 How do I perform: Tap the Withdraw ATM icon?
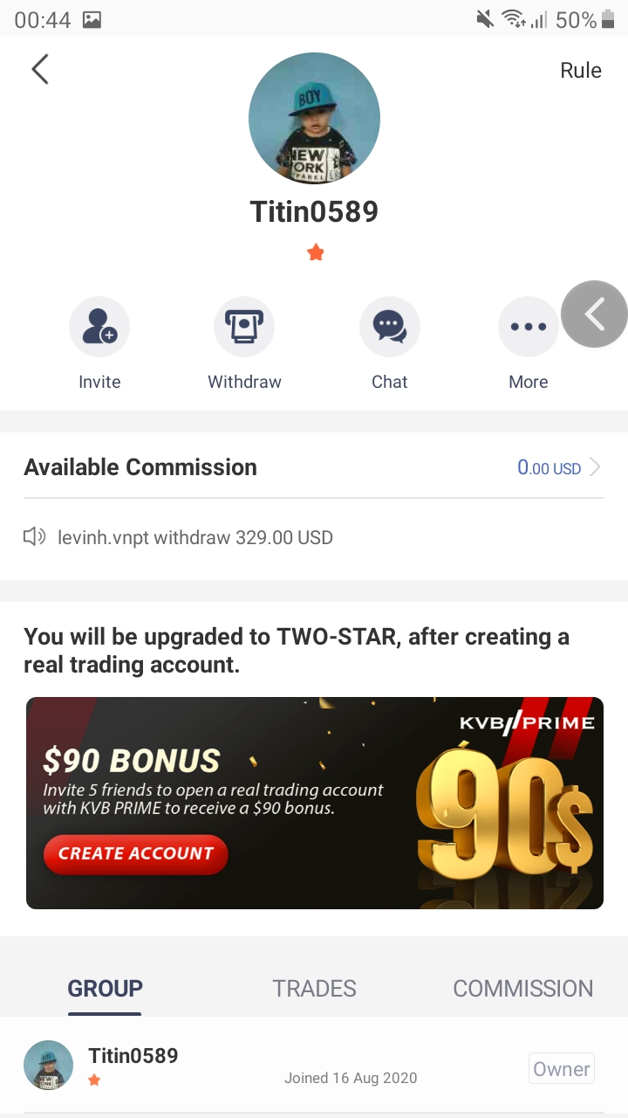[244, 327]
